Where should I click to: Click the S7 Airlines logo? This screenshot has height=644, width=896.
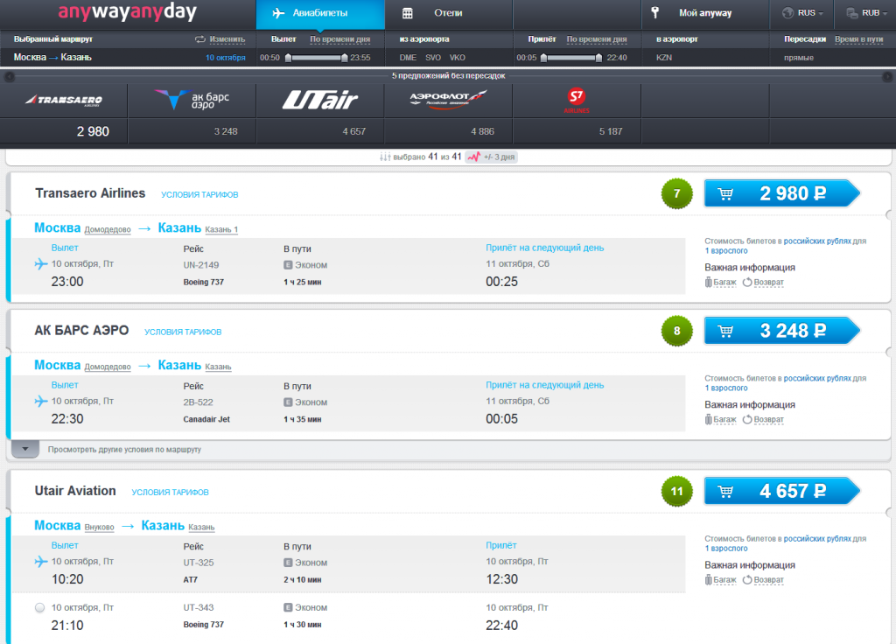coord(576,101)
